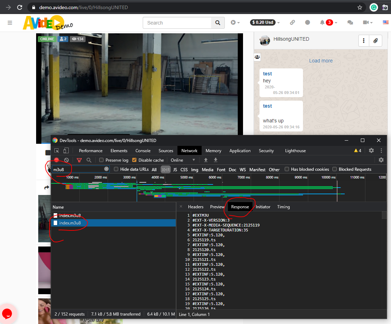This screenshot has width=391, height=324.
Task: Toggle DevTools device toolbar icon
Action: [66, 151]
